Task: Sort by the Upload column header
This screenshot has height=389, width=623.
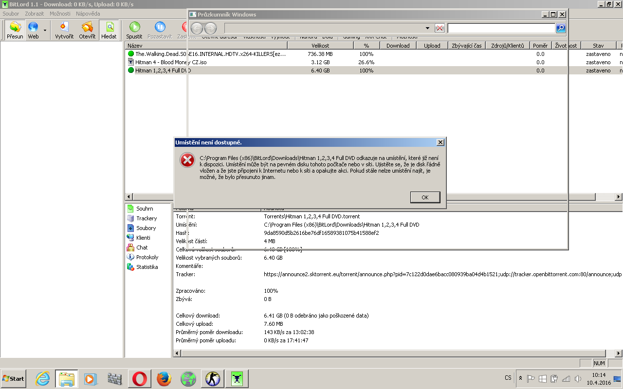Action: [432, 46]
